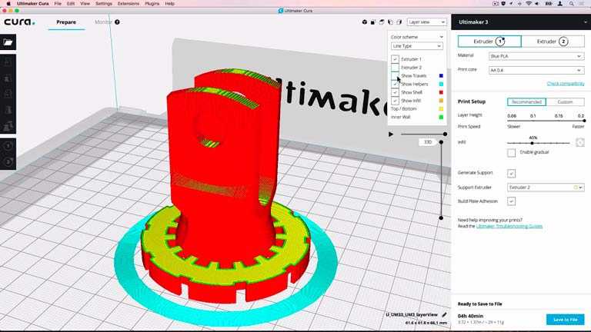This screenshot has width=591, height=332.
Task: Switch camera to left side view icon
Action: point(390,22)
